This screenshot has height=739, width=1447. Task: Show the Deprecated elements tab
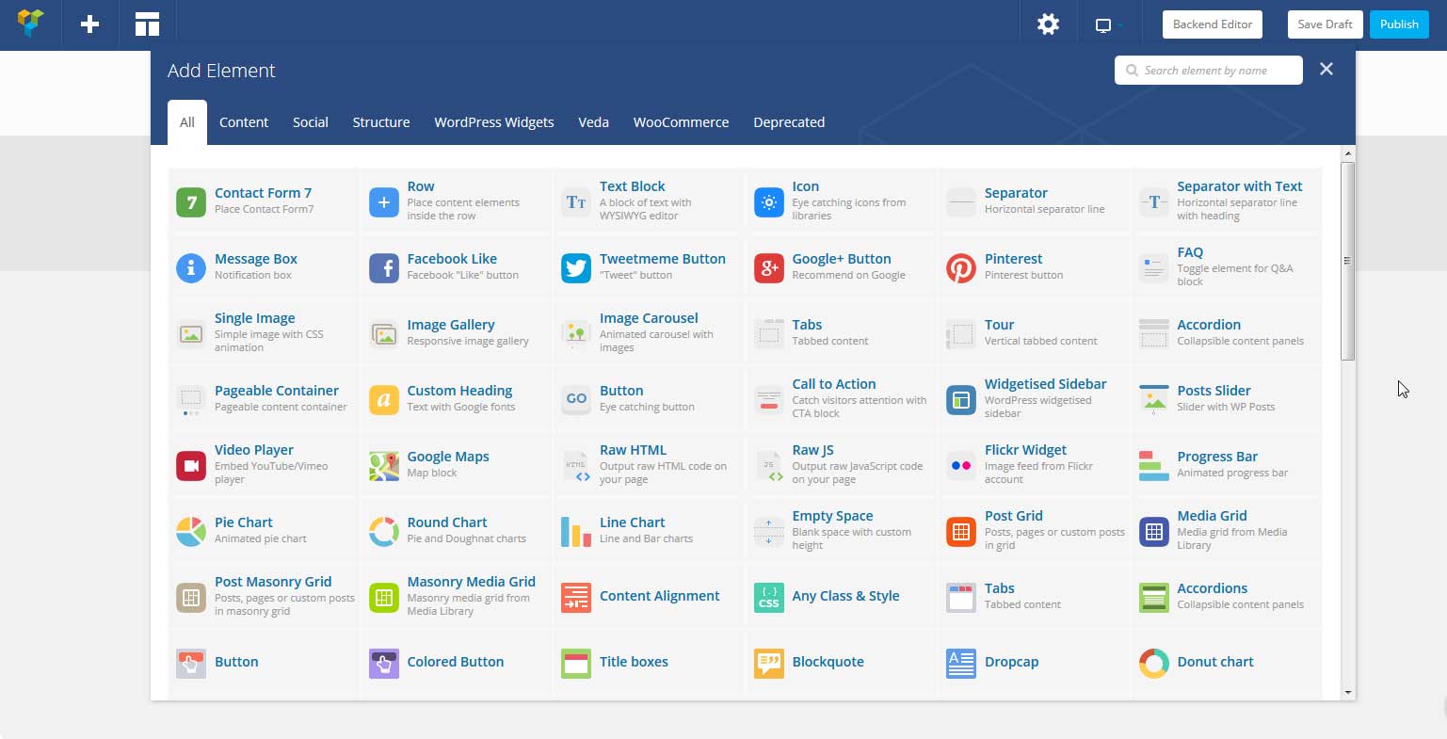[789, 122]
